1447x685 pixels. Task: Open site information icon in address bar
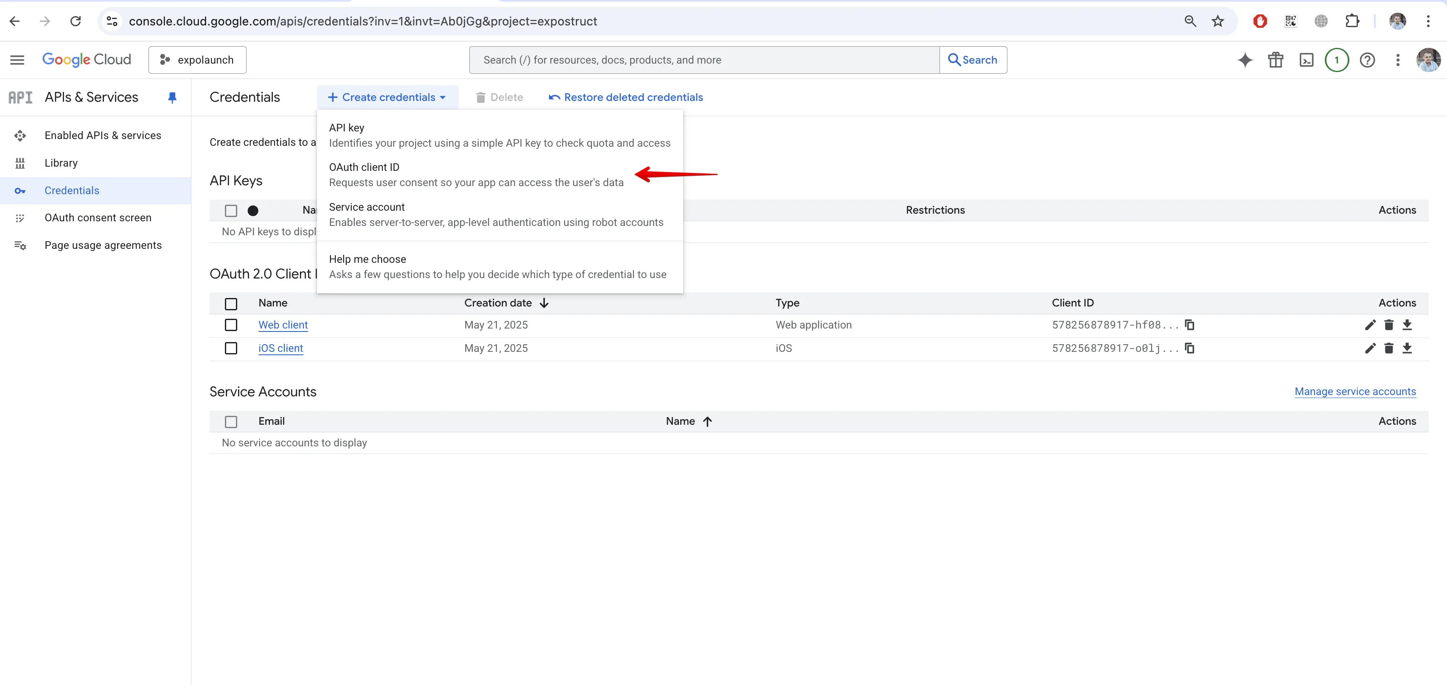[112, 21]
